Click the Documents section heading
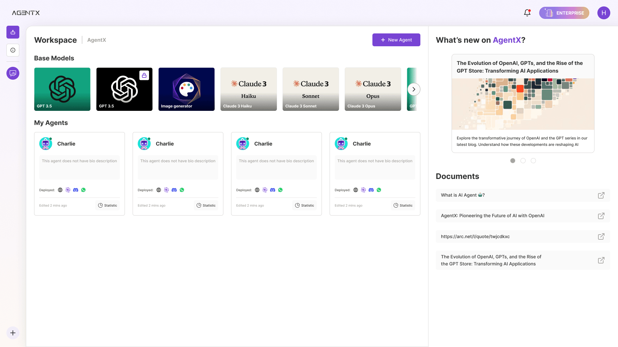Screen dimensions: 618x347 [x=457, y=176]
